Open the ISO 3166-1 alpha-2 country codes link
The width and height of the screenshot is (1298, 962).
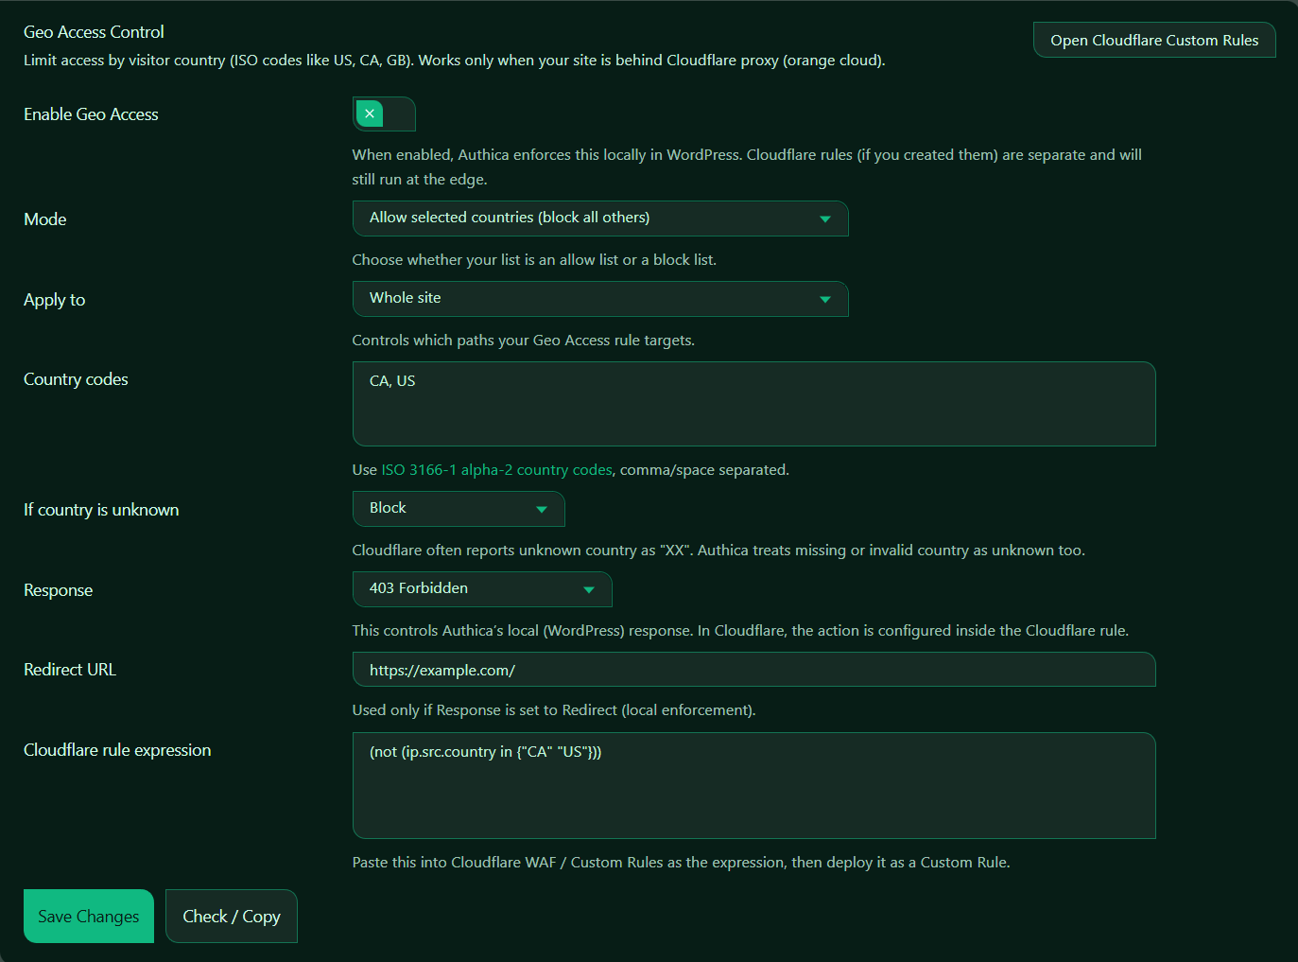tap(496, 470)
